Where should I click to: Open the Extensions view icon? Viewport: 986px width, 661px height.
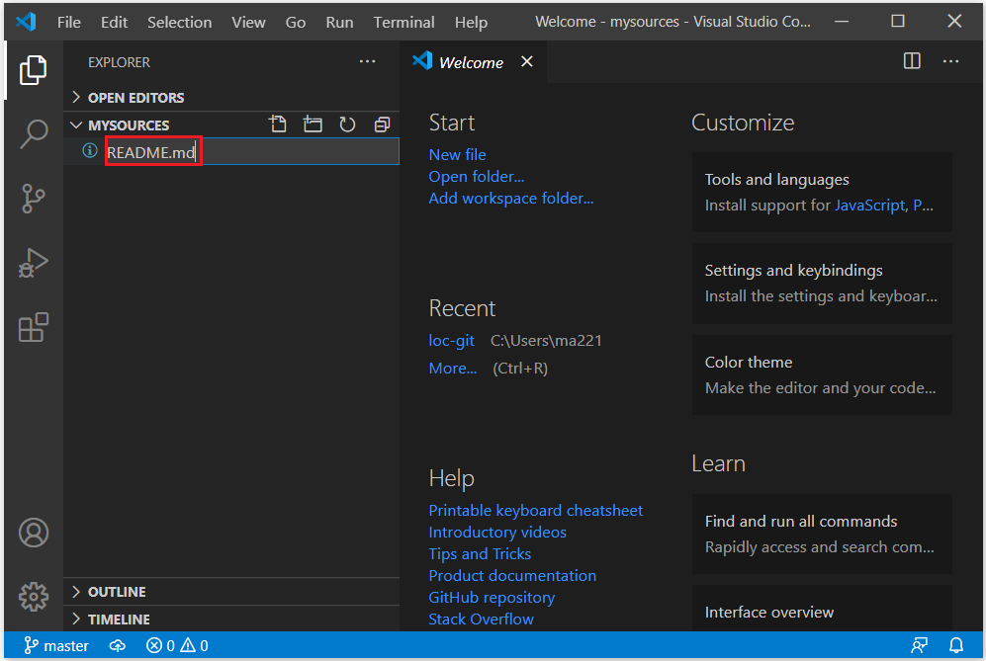34,327
